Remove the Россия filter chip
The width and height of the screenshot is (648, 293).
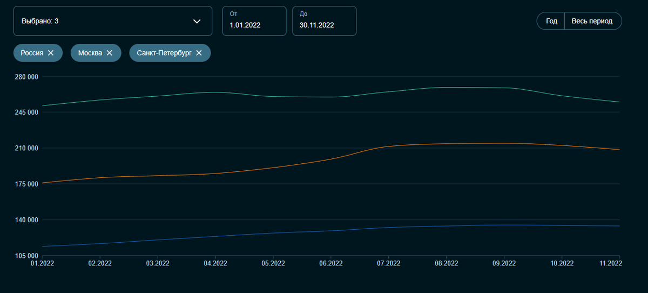point(51,53)
